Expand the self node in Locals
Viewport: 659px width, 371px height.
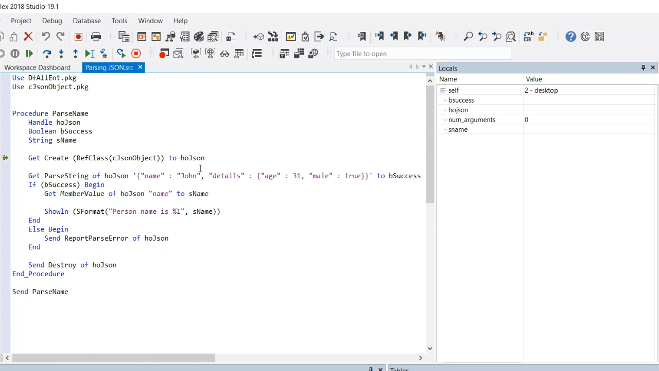443,91
